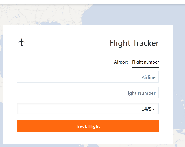Image resolution: width=185 pixels, height=147 pixels.
Task: Click the Track Flight label text
Action: (x=88, y=126)
